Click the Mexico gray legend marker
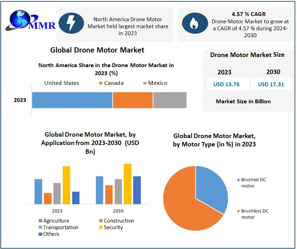Viewport: 297px width, 249px height. click(145, 83)
